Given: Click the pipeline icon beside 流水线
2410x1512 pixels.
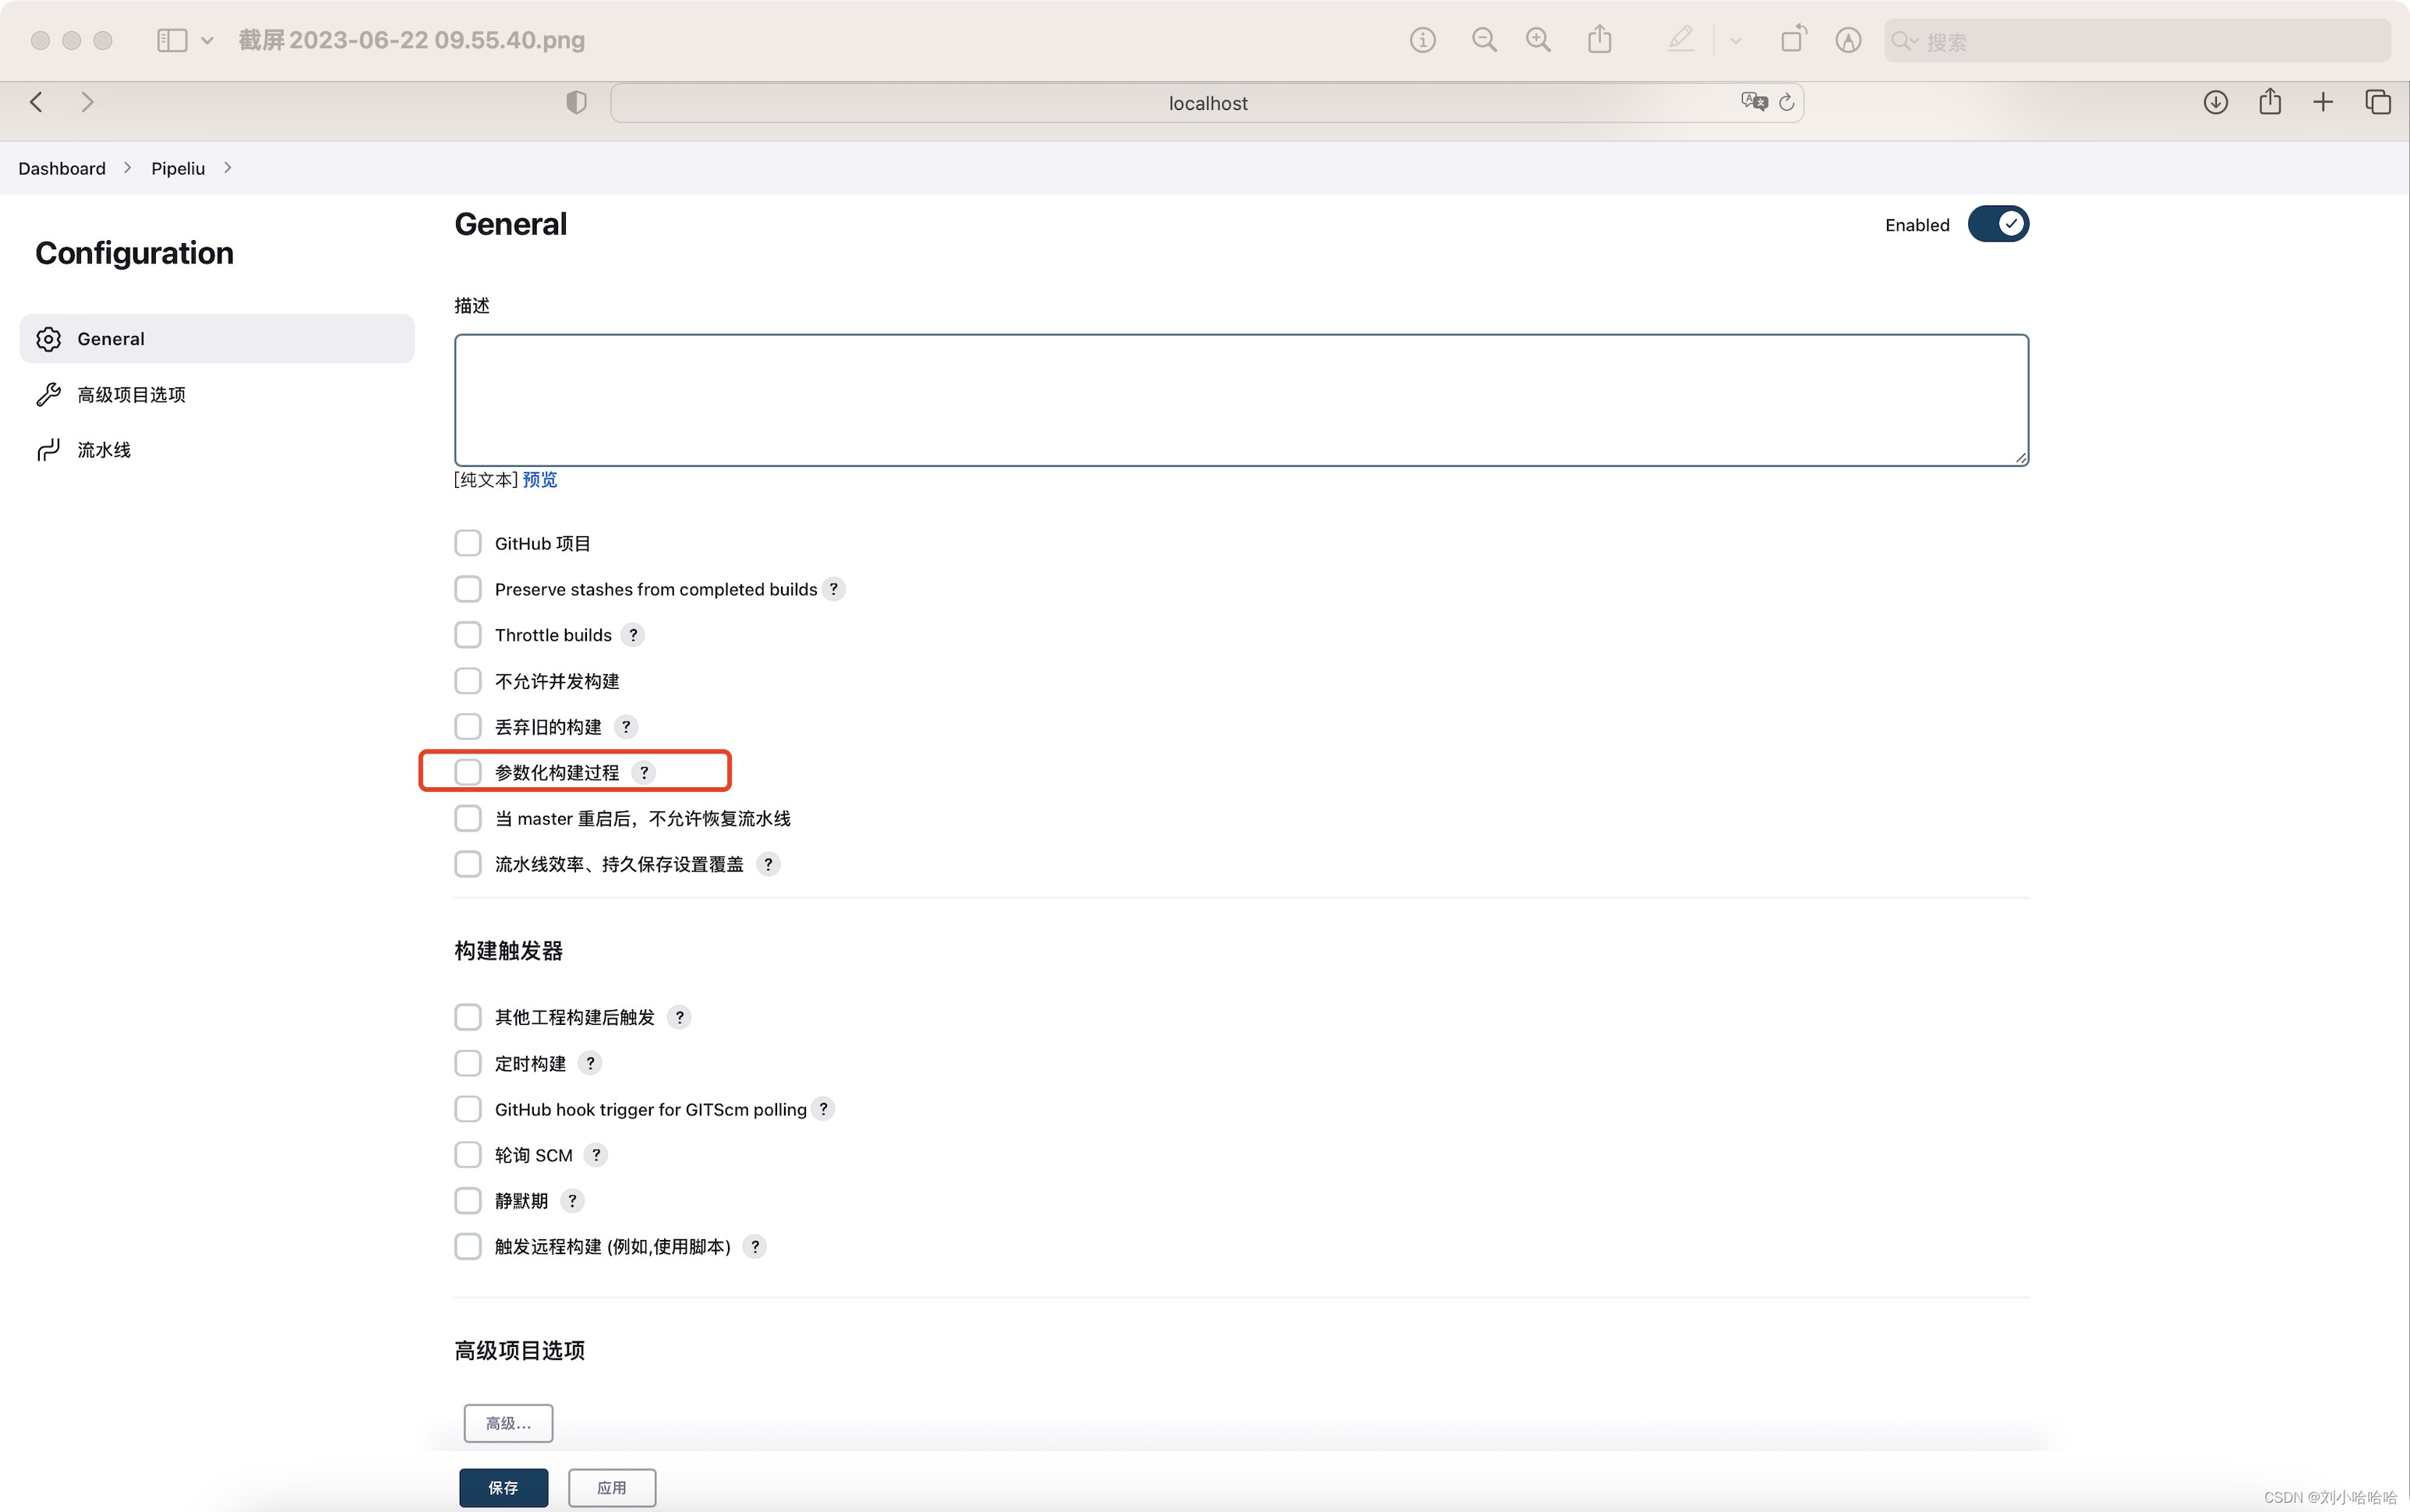Looking at the screenshot, I should point(48,450).
